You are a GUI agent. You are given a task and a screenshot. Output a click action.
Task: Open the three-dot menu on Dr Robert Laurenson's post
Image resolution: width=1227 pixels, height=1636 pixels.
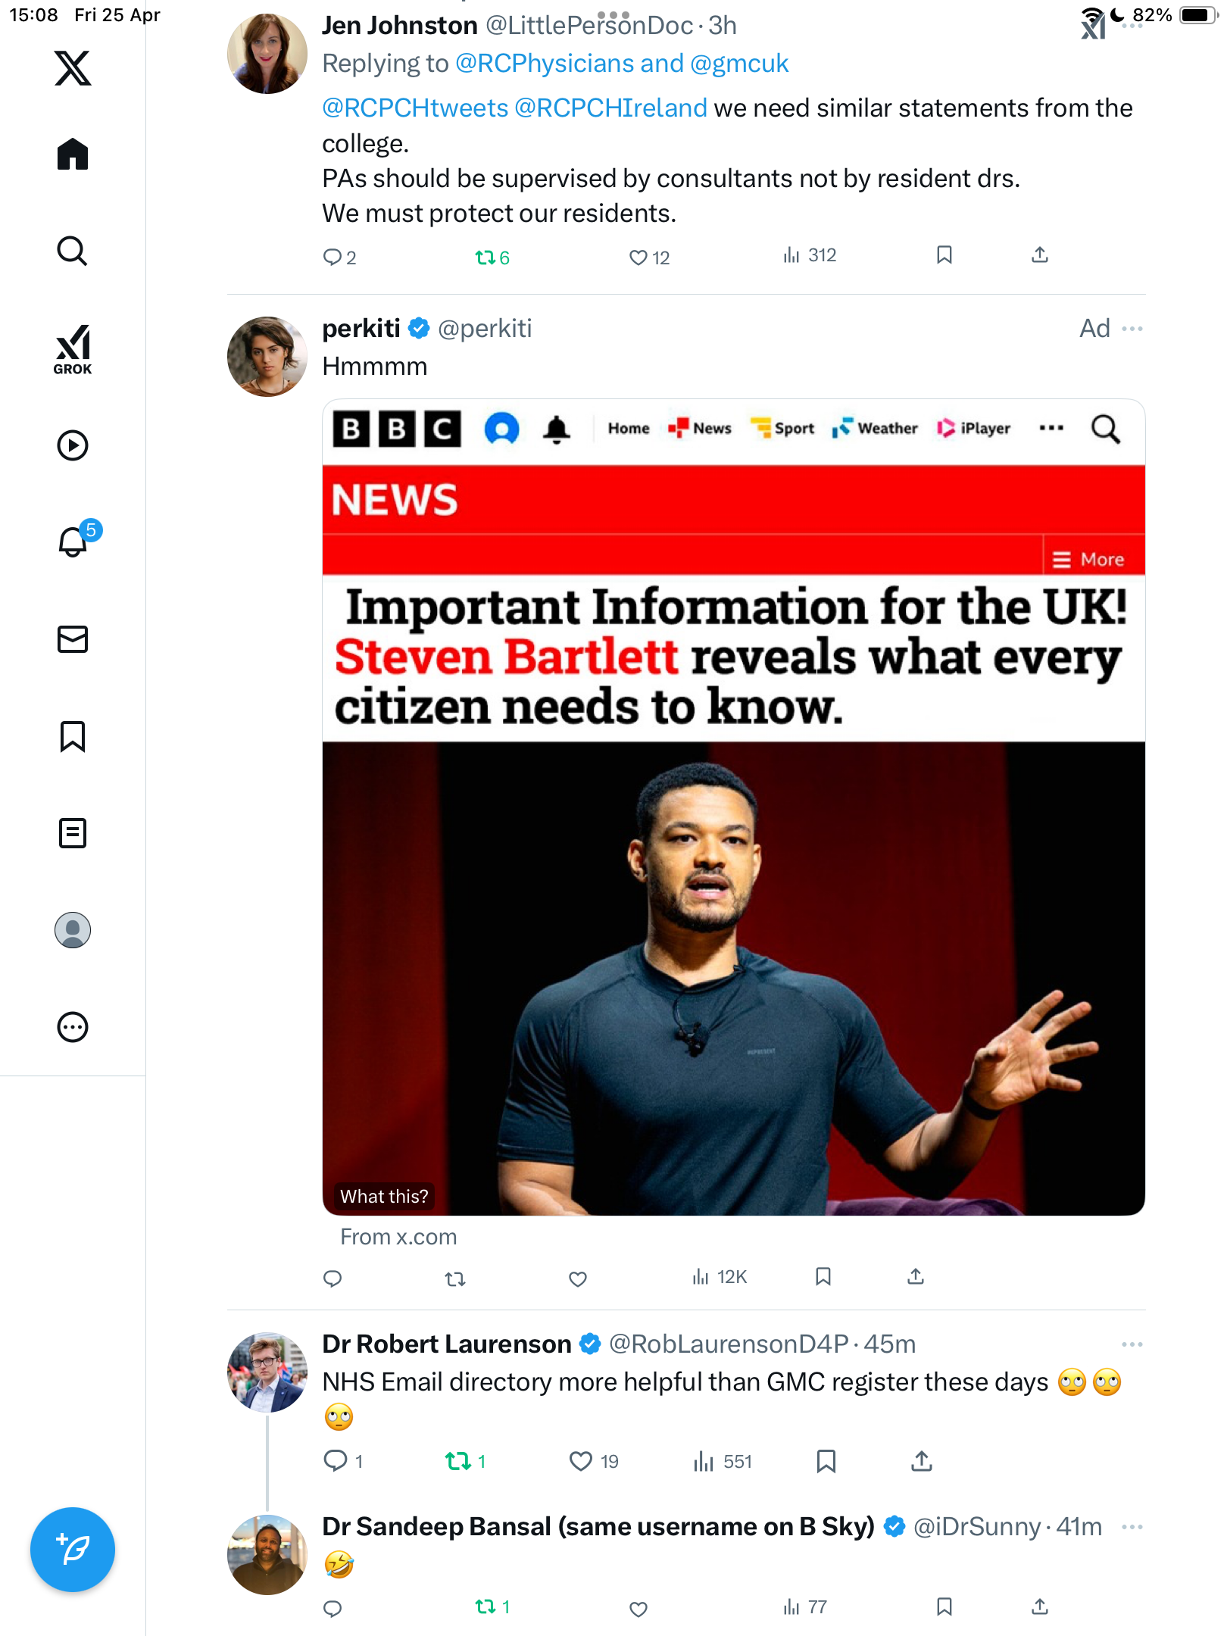1132,1344
